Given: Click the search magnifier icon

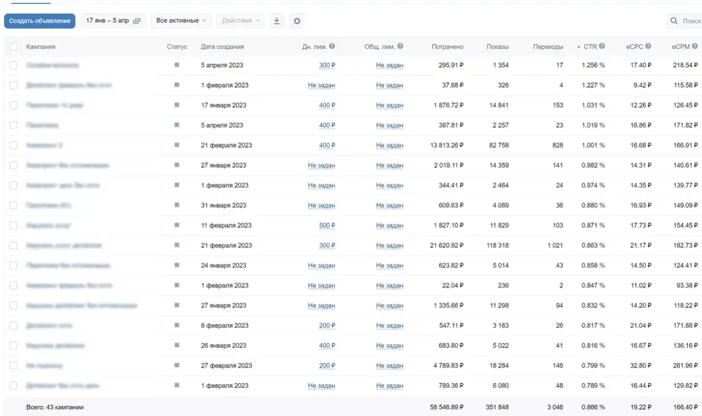Looking at the screenshot, I should tap(674, 20).
